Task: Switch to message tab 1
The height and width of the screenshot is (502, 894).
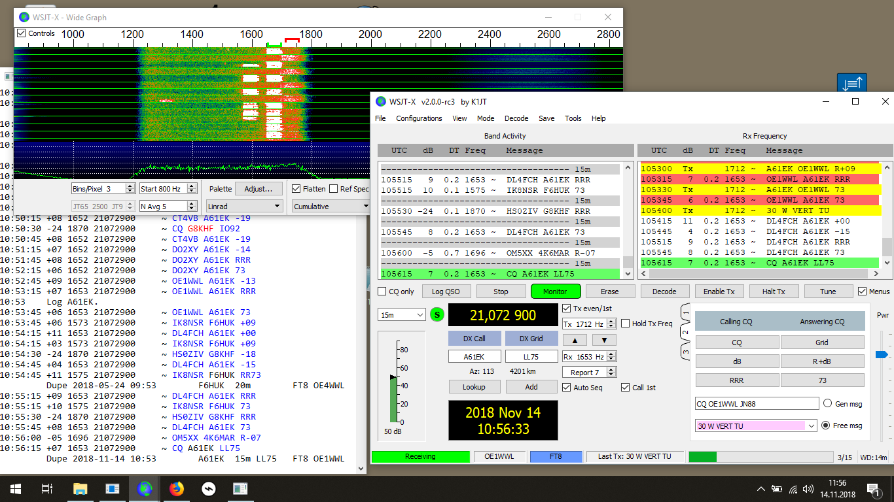Action: (686, 313)
